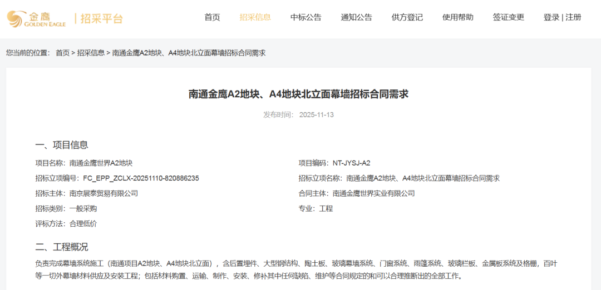Select the 招采信息 nav tab
Image resolution: width=601 pixels, height=290 pixels.
[x=255, y=17]
